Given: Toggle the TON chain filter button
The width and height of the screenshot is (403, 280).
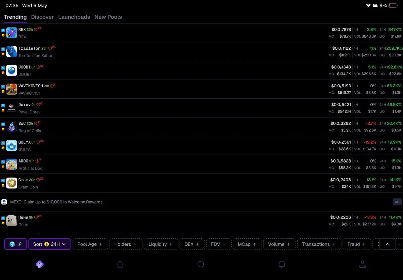Looking at the screenshot, I should pos(15,244).
